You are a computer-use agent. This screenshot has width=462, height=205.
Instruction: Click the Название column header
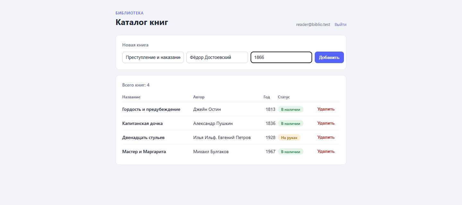[131, 97]
